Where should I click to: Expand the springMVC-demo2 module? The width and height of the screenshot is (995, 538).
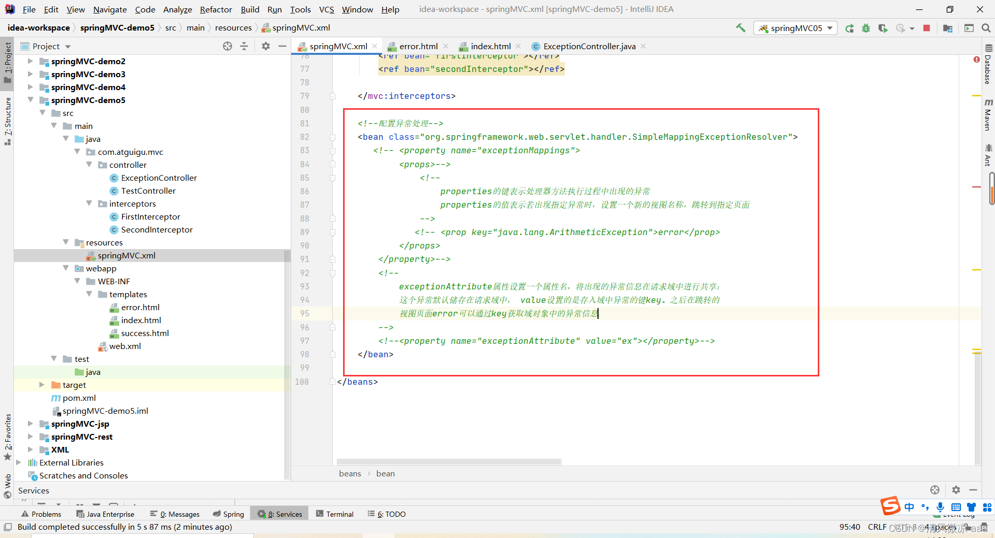tap(30, 61)
